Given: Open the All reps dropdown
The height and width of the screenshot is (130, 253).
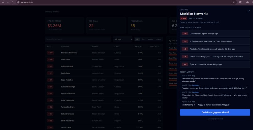Looking at the screenshot, I should coord(123,39).
